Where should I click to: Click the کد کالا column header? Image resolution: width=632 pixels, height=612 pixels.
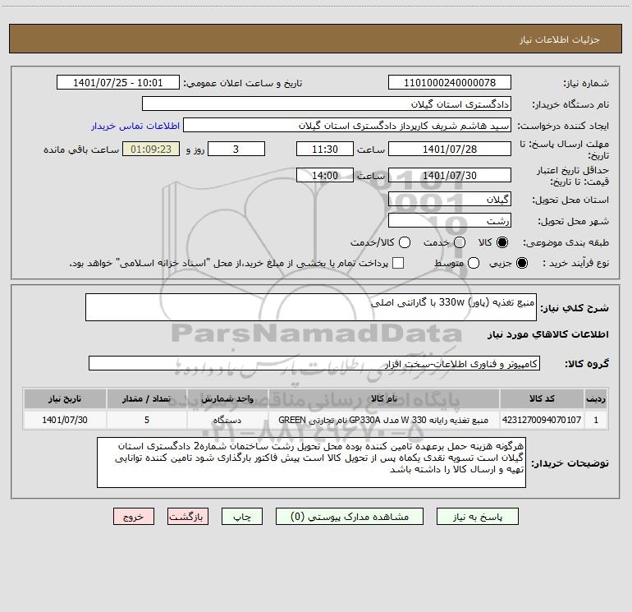tap(542, 398)
